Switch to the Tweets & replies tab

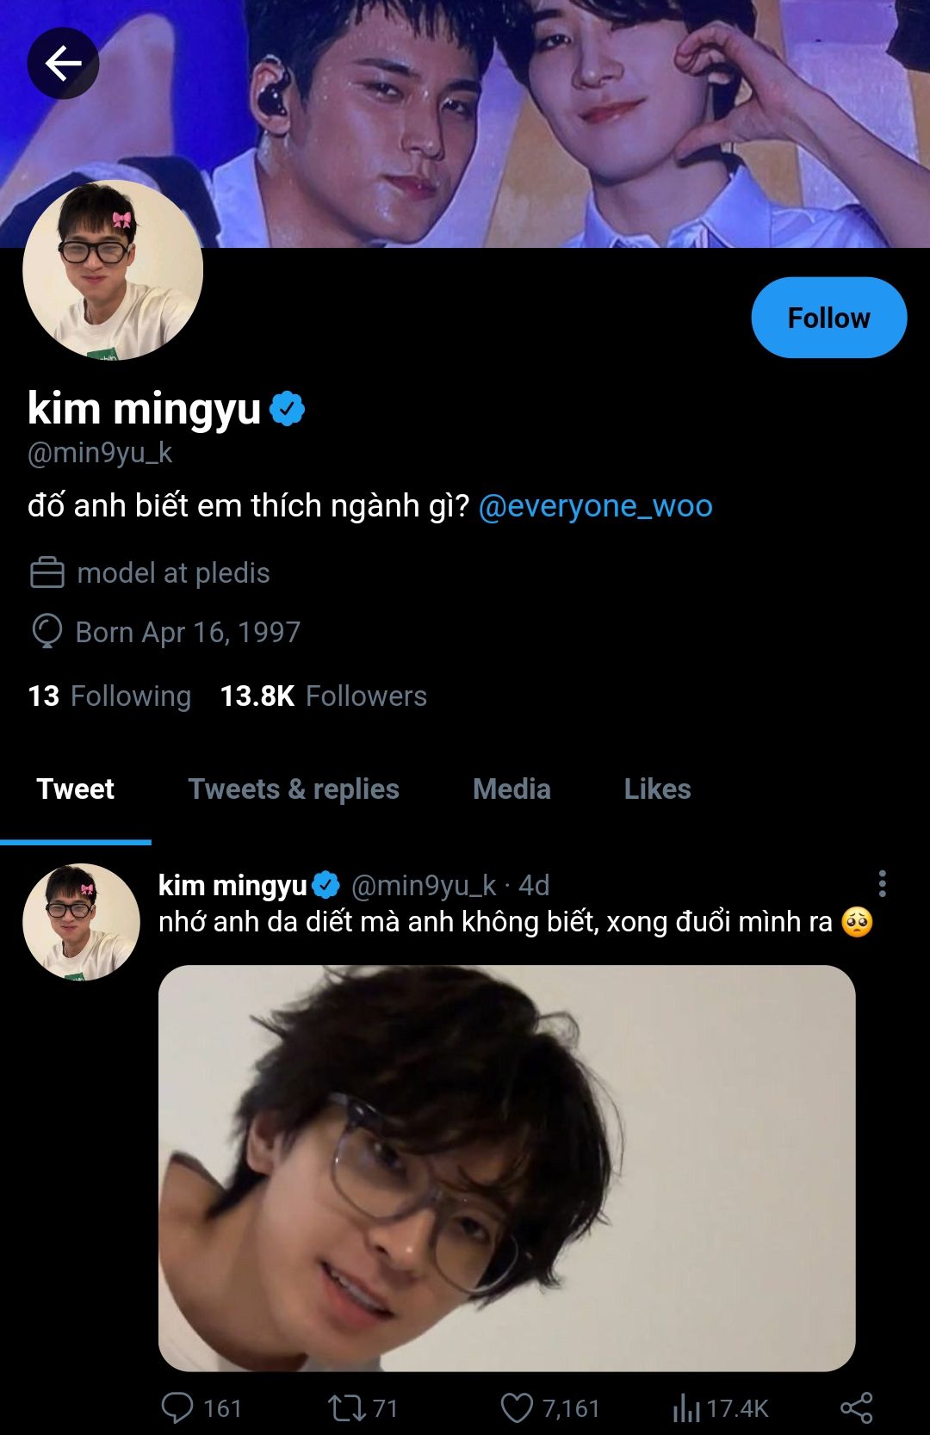[294, 789]
